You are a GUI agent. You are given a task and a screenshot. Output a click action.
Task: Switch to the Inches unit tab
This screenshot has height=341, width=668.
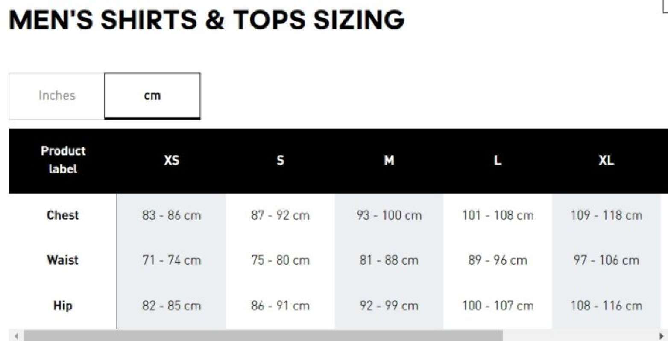(57, 95)
